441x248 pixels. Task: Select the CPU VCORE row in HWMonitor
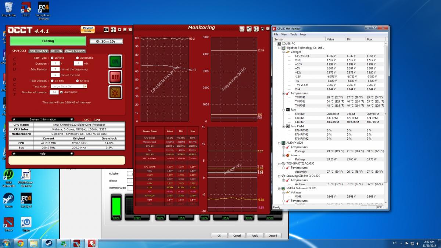point(329,56)
